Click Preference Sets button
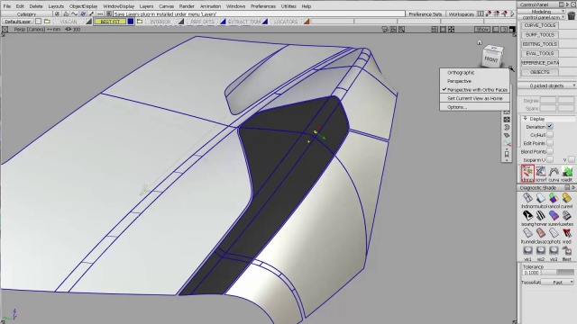This screenshot has height=324, width=577. (x=425, y=14)
